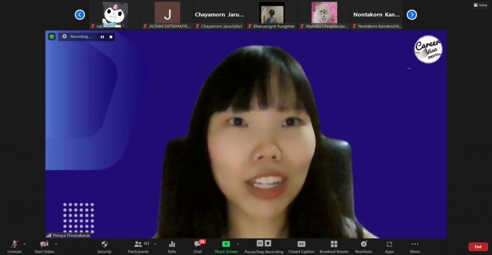Open the Security shield icon
Screen dimensions: 492x255
tap(104, 244)
